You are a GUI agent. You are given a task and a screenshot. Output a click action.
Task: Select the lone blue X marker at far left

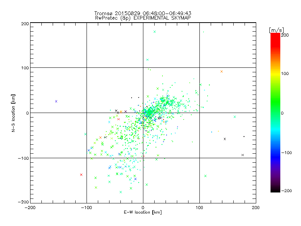56,101
